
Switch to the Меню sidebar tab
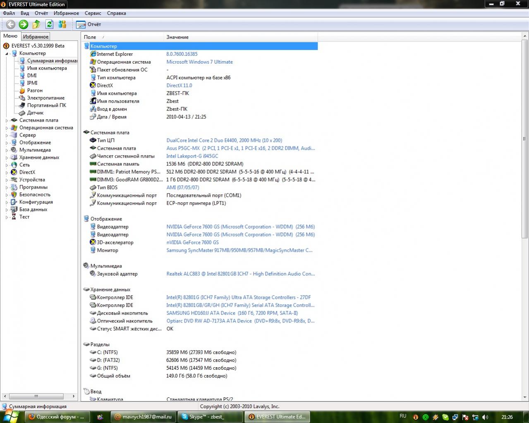(10, 36)
